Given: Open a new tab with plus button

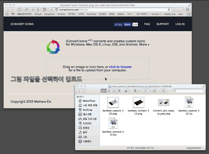Looking at the screenshot, I should click(189, 15).
